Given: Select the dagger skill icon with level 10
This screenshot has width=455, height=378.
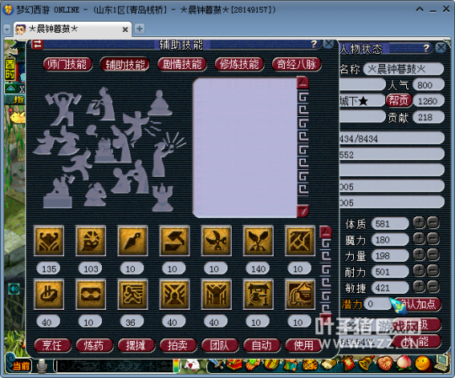Looking at the screenshot, I should [132, 241].
